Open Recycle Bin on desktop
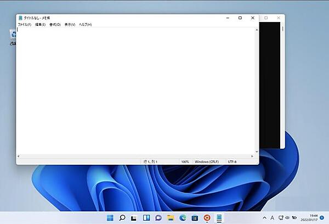 coord(12,36)
